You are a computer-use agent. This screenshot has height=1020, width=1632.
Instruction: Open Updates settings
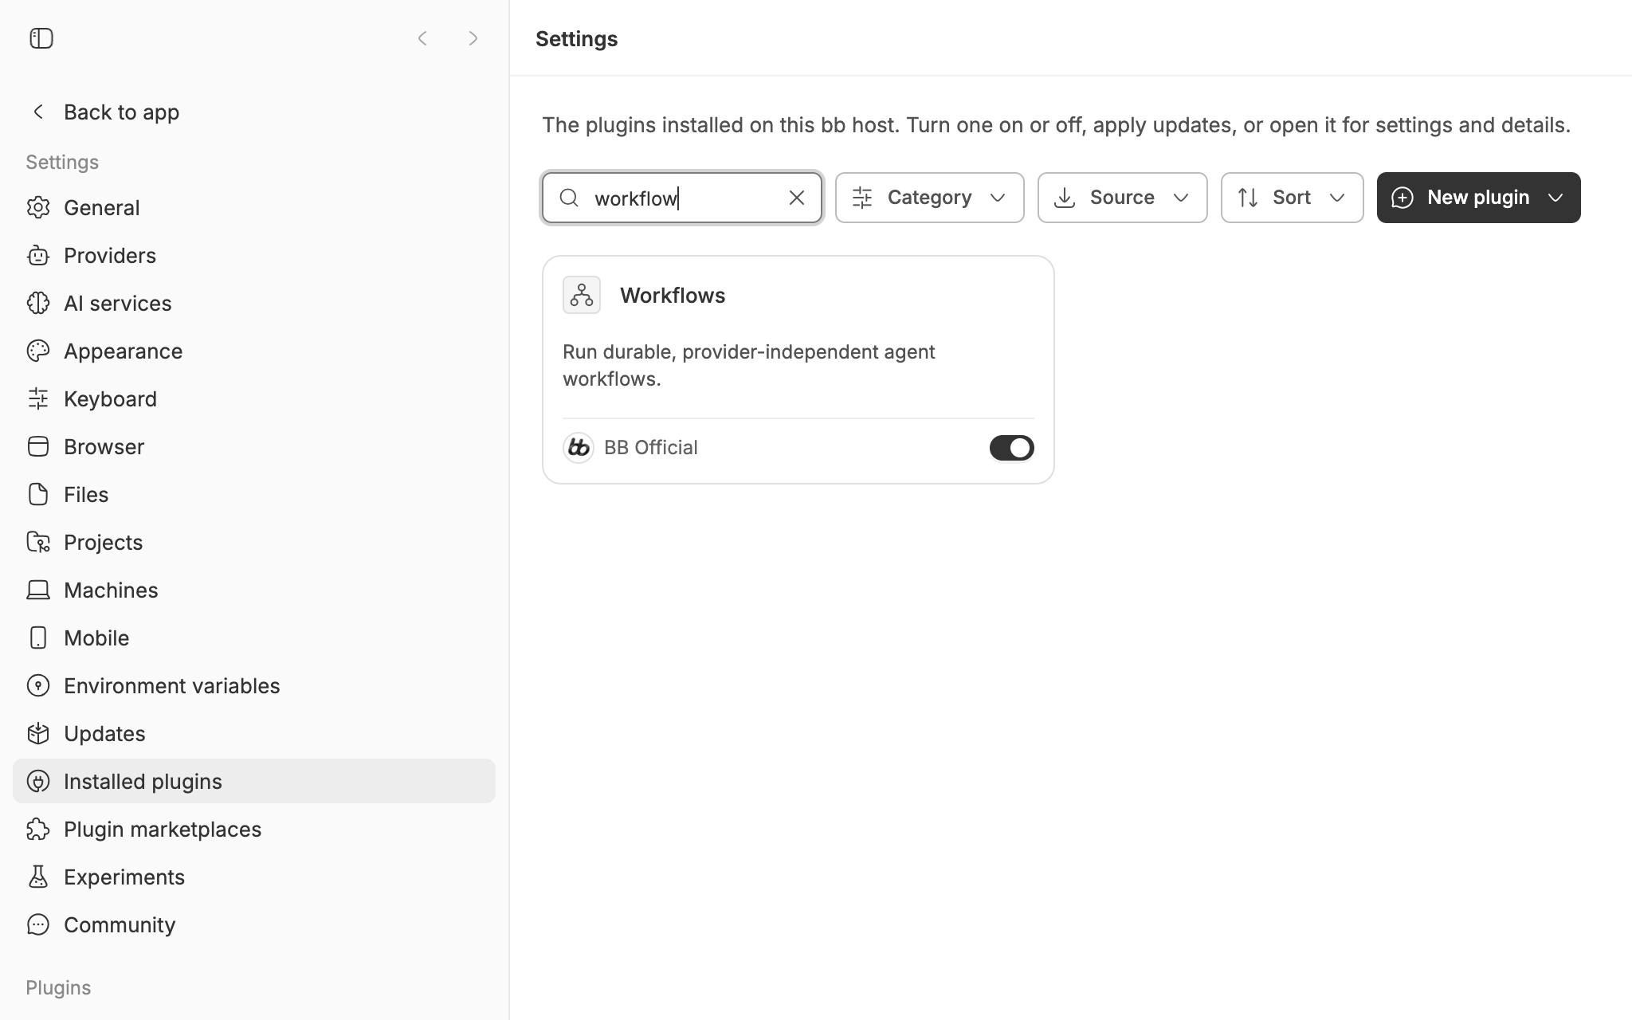coord(254,733)
